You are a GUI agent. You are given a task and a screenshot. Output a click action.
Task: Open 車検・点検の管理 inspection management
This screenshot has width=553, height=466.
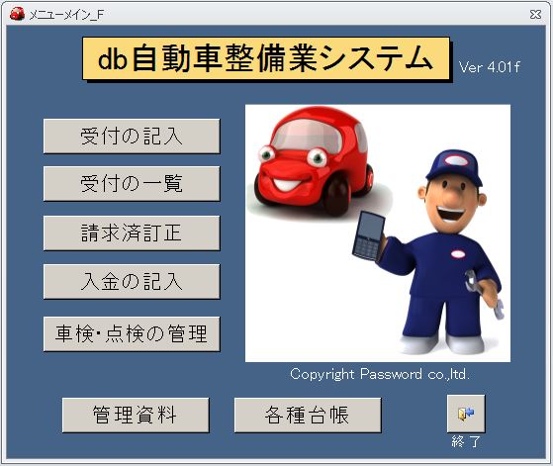[x=132, y=333]
